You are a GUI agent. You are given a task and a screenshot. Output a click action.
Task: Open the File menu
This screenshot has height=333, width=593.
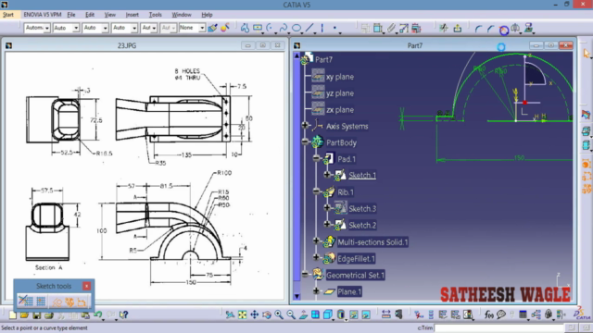click(71, 15)
